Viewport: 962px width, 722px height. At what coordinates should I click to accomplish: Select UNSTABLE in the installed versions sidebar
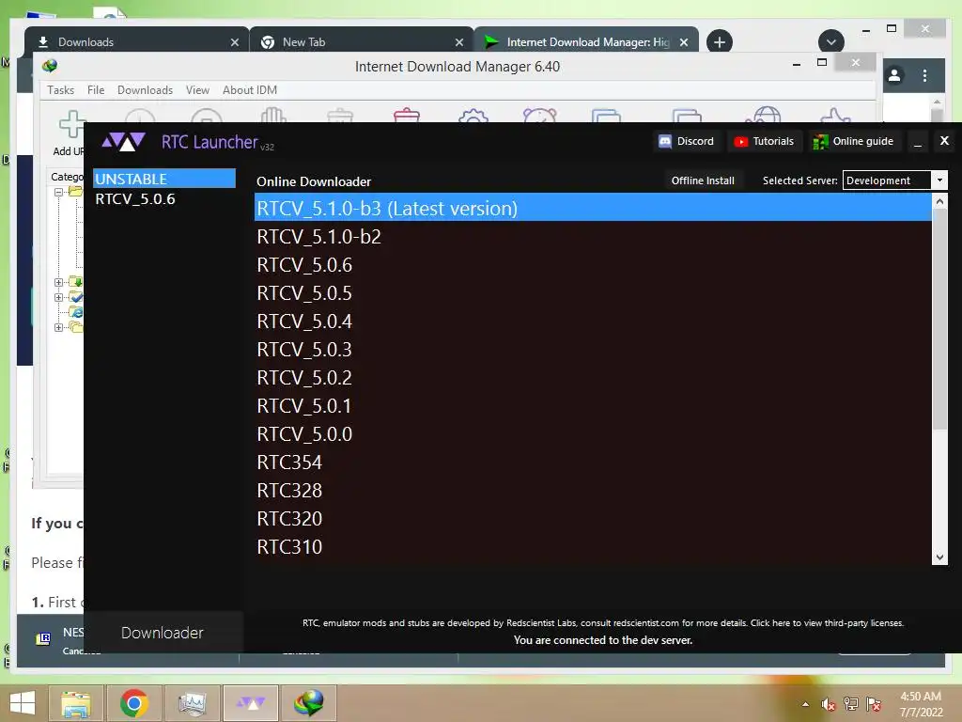[163, 179]
